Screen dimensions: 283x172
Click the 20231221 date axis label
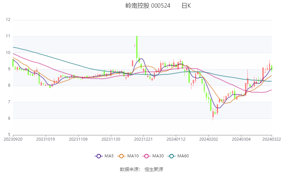click(x=143, y=139)
